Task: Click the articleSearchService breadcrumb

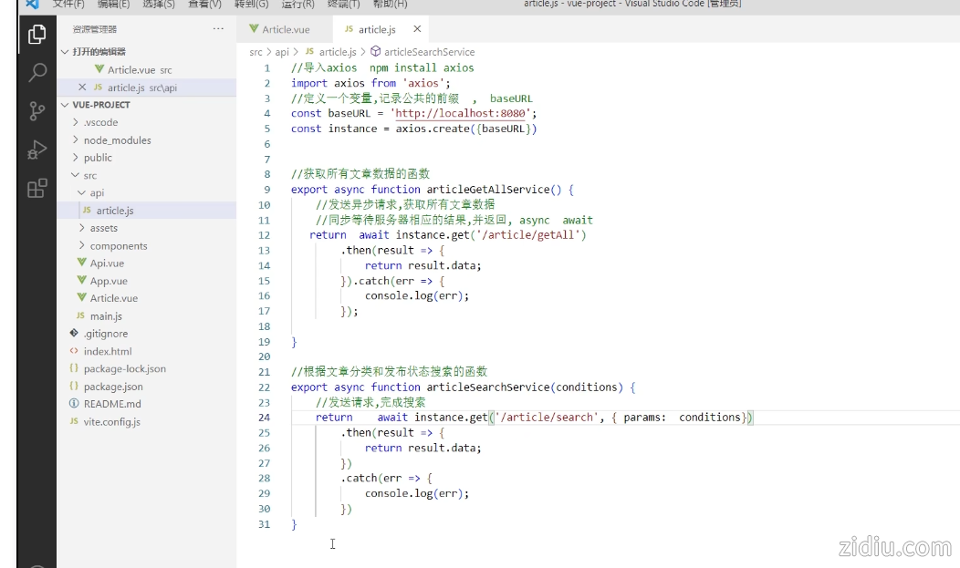Action: (x=429, y=52)
